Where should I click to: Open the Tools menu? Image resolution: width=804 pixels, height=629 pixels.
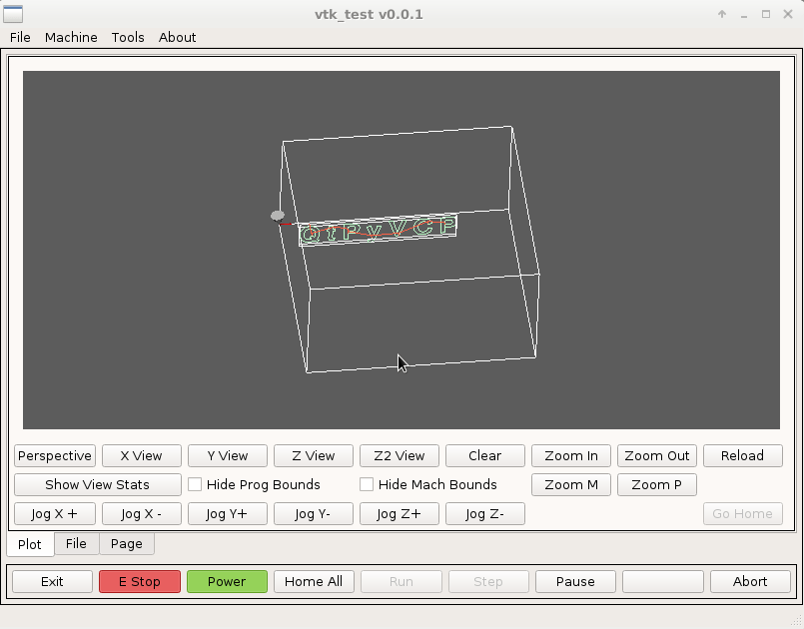tap(128, 37)
